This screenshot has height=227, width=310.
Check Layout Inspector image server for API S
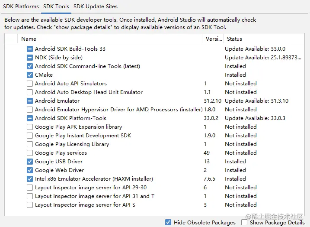tap(30, 205)
